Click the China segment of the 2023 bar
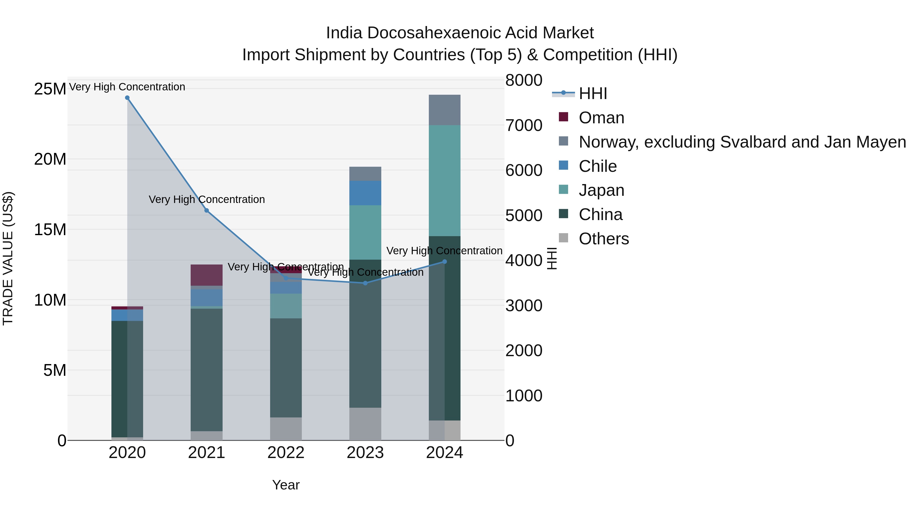Image resolution: width=920 pixels, height=517 pixels. click(365, 334)
